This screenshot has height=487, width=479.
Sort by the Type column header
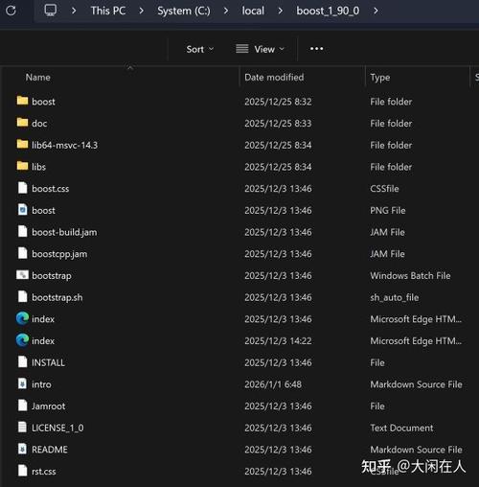(x=380, y=78)
